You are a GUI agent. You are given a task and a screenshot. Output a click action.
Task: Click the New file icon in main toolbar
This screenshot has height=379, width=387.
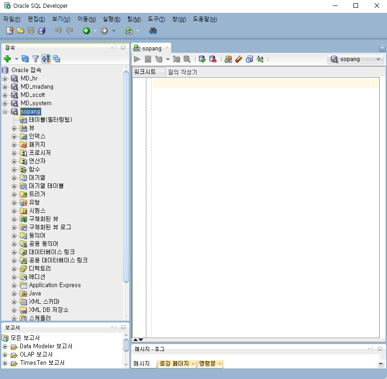pyautogui.click(x=10, y=31)
